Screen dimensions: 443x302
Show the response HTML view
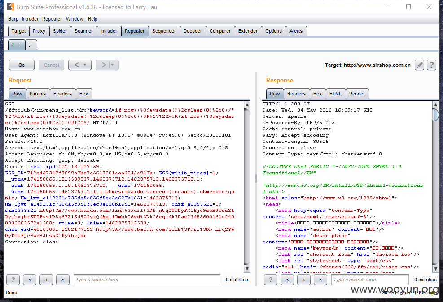tap(335, 94)
